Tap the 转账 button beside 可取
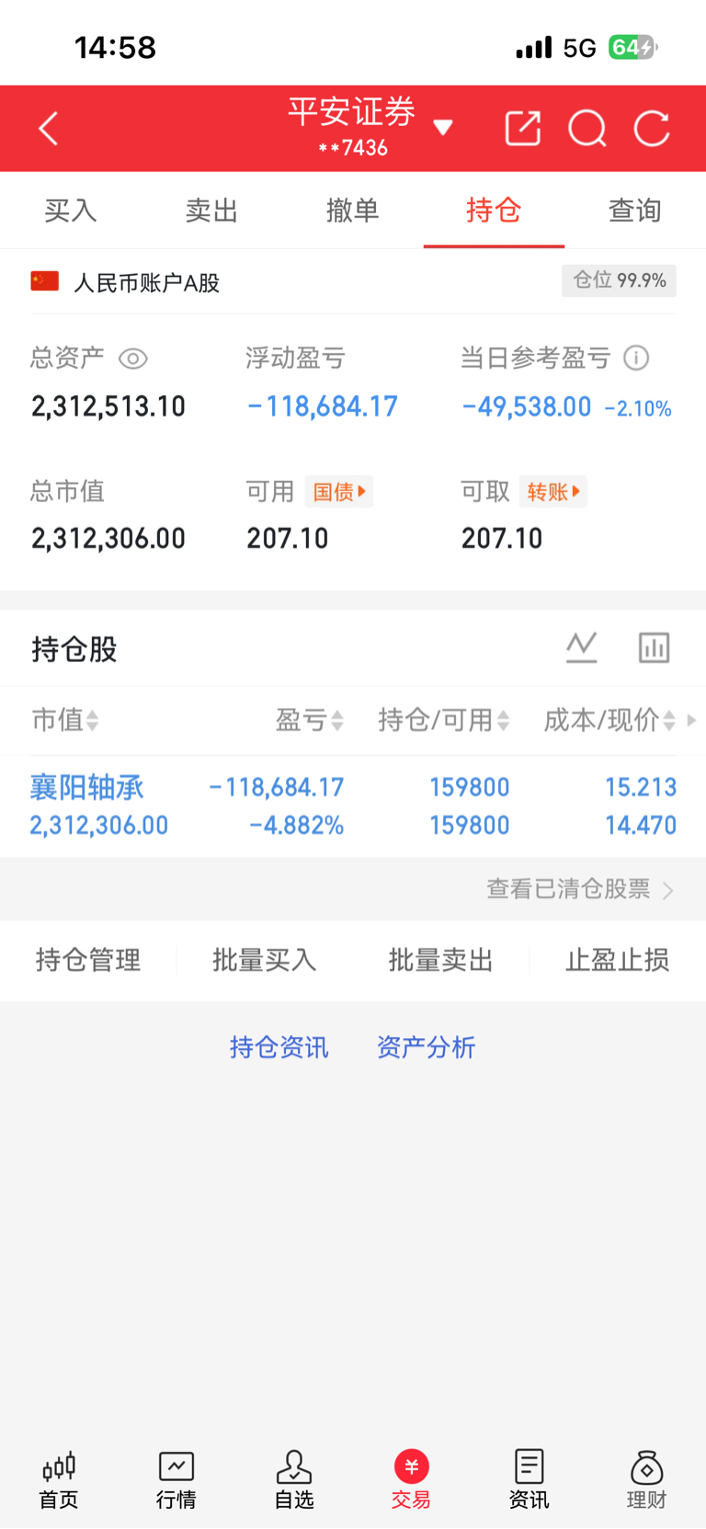This screenshot has height=1529, width=706. [x=553, y=492]
